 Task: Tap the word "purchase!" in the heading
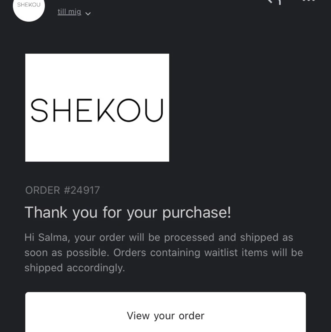(197, 212)
